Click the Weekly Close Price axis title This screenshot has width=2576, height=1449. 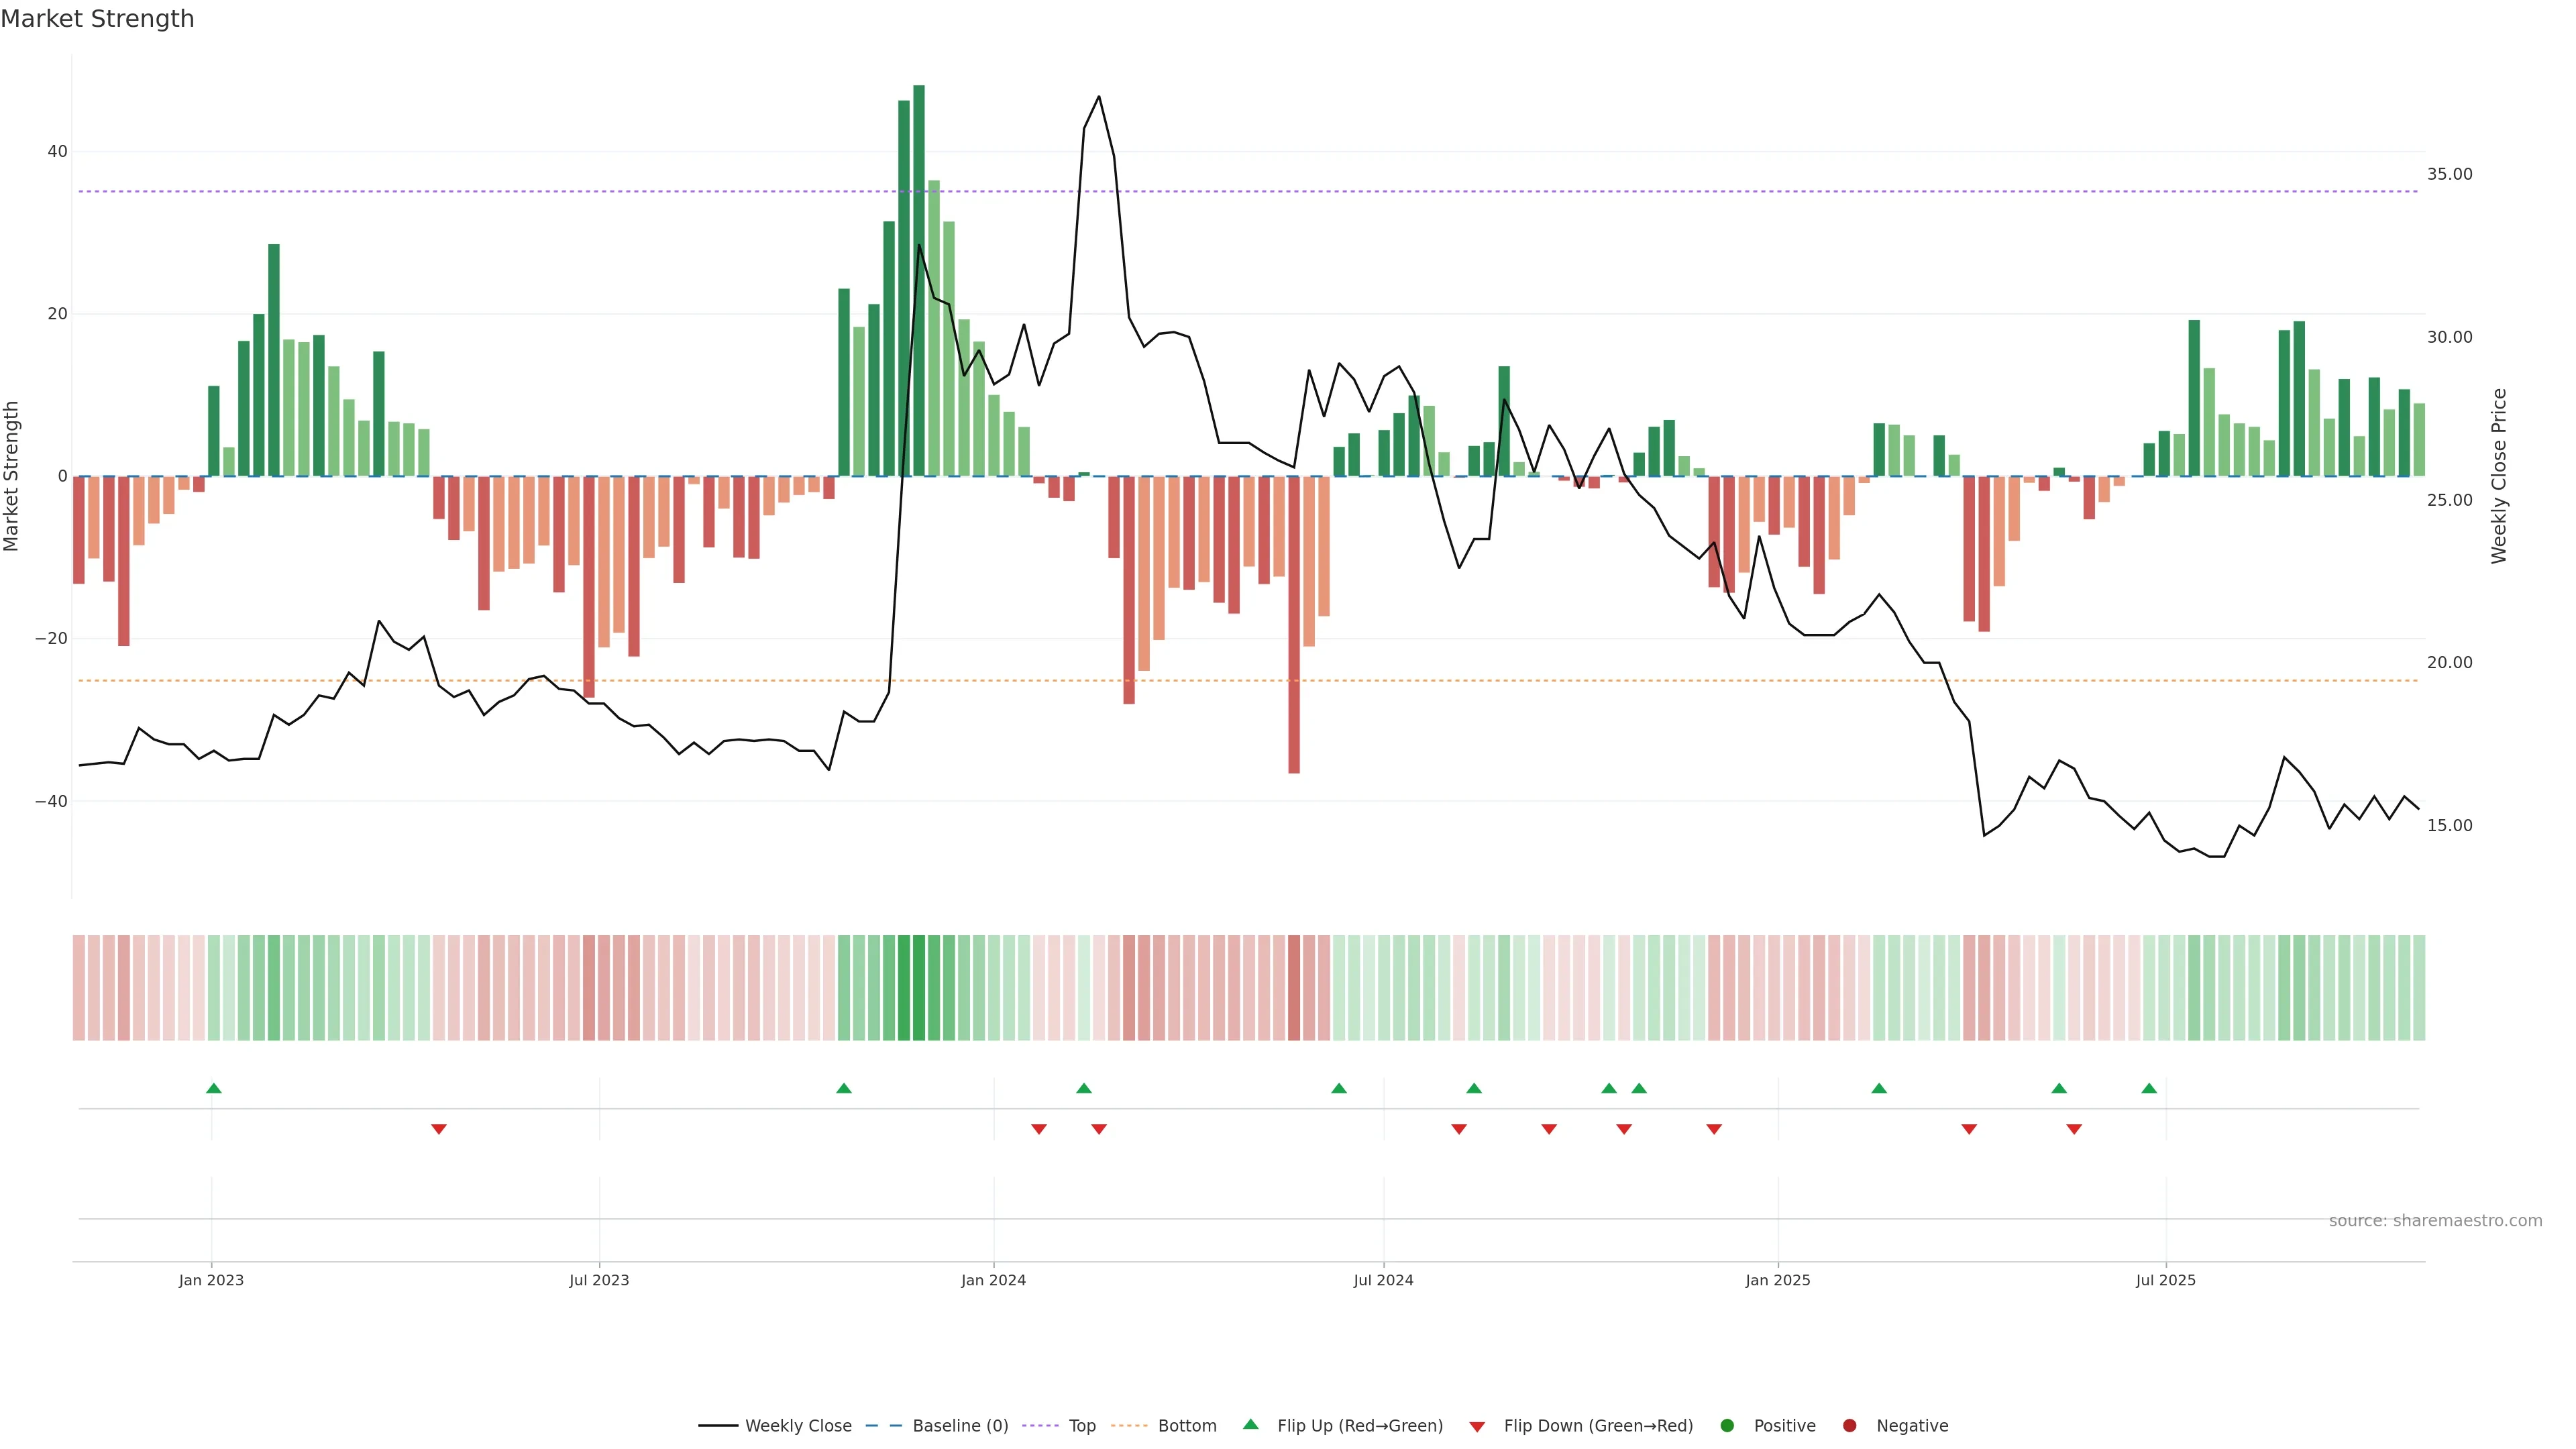(2499, 476)
